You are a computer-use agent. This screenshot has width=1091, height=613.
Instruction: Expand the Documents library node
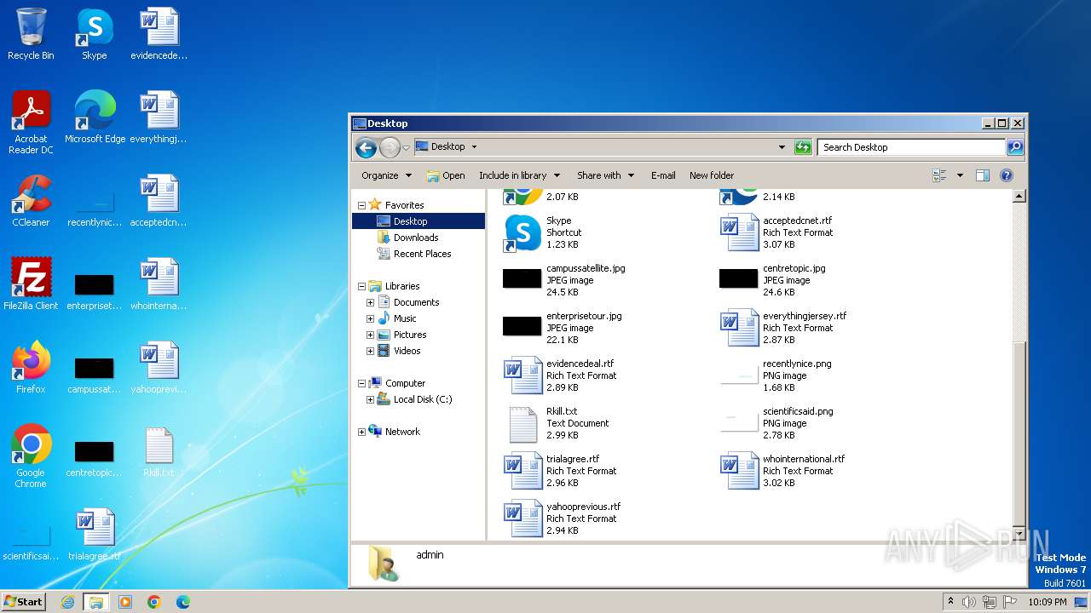click(x=370, y=302)
